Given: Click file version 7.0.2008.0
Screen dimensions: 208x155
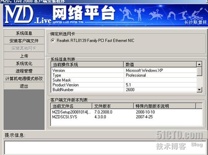Looking at the screenshot, I should pos(103,112).
